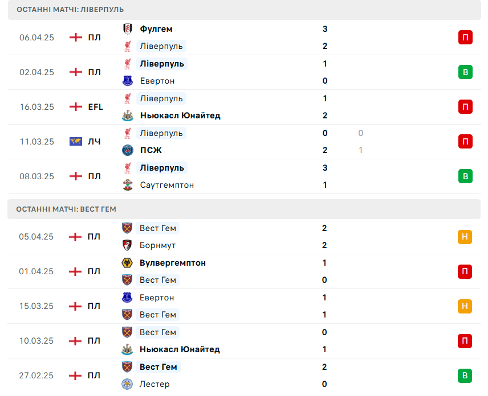This screenshot has width=488, height=396.
Task: Open the 10.03.25 West Ham match row
Action: click(244, 341)
